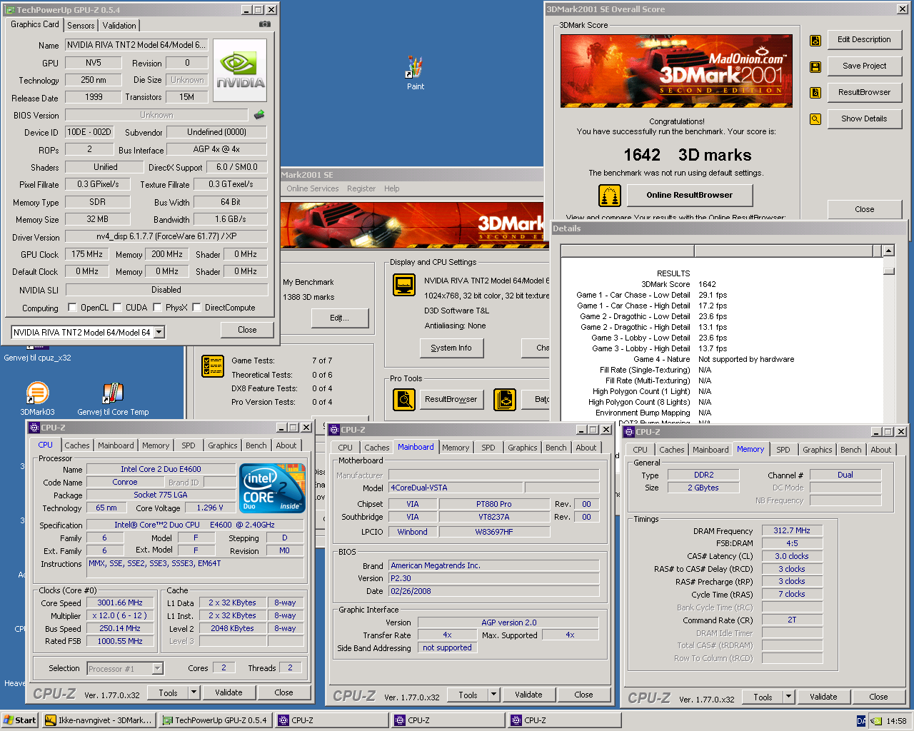Click the Edit... button under My Benchmark
Image resolution: width=914 pixels, height=731 pixels.
click(340, 318)
